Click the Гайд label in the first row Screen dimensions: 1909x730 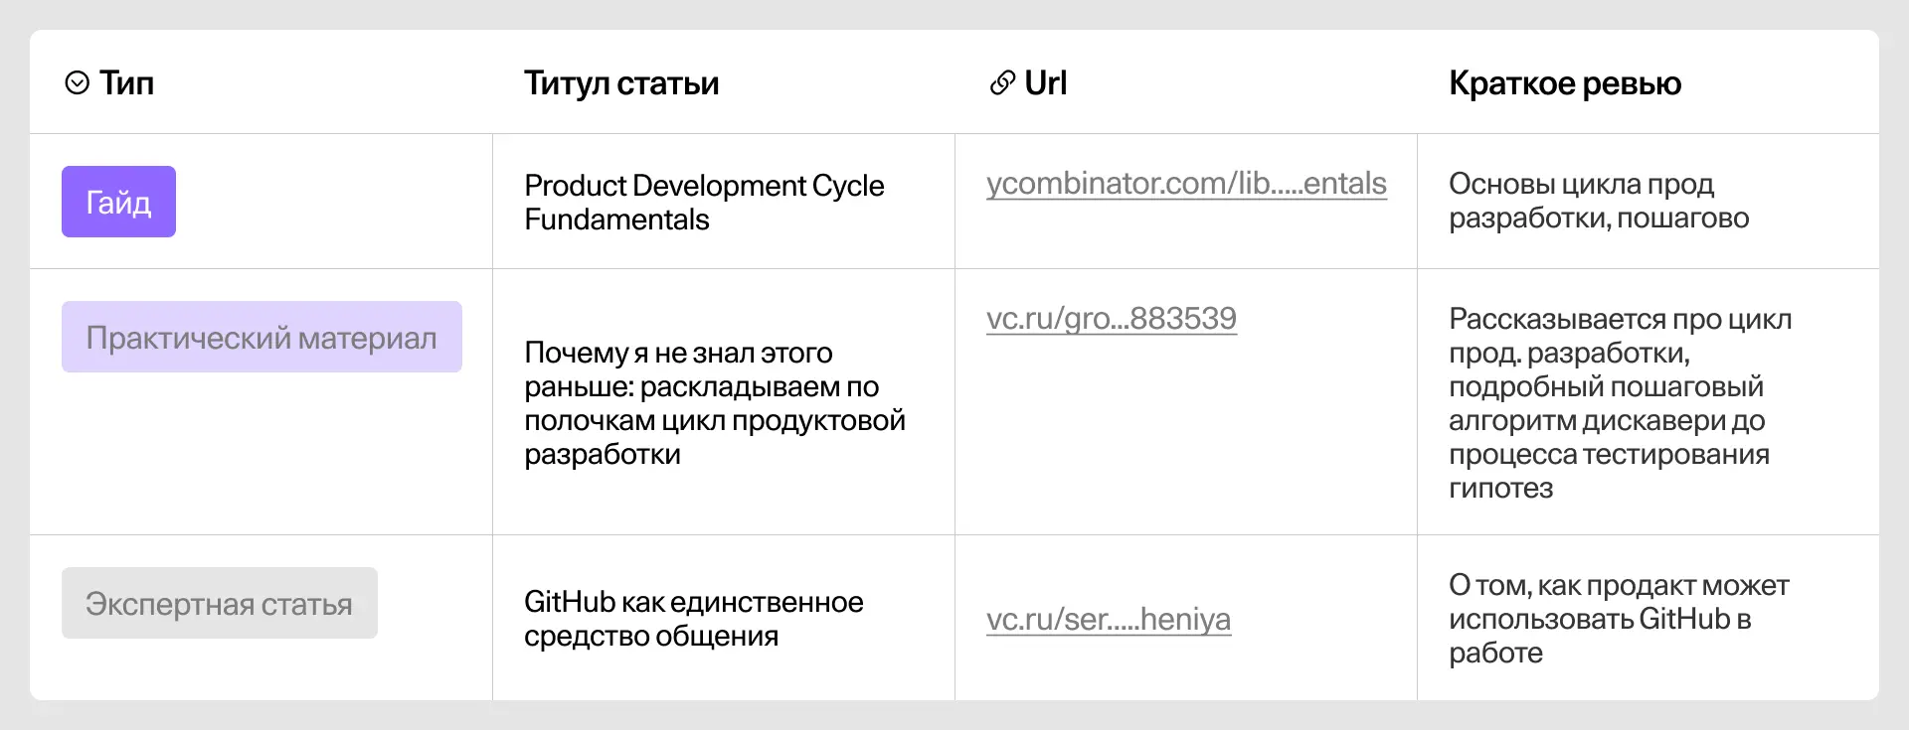point(118,201)
